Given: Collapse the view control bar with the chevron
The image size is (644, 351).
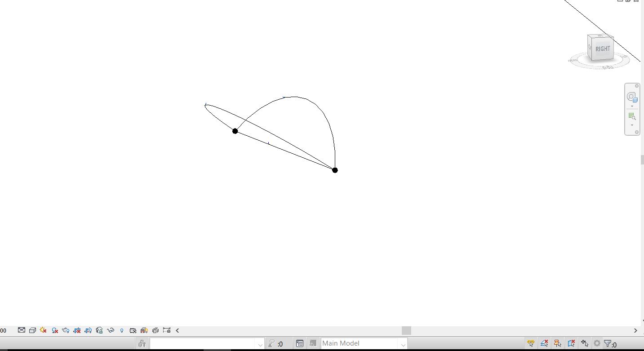Looking at the screenshot, I should pos(177,330).
